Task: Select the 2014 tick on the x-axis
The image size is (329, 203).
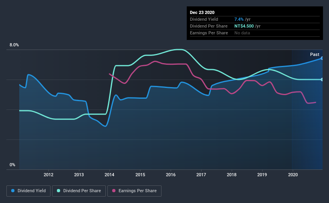Action: click(109, 175)
